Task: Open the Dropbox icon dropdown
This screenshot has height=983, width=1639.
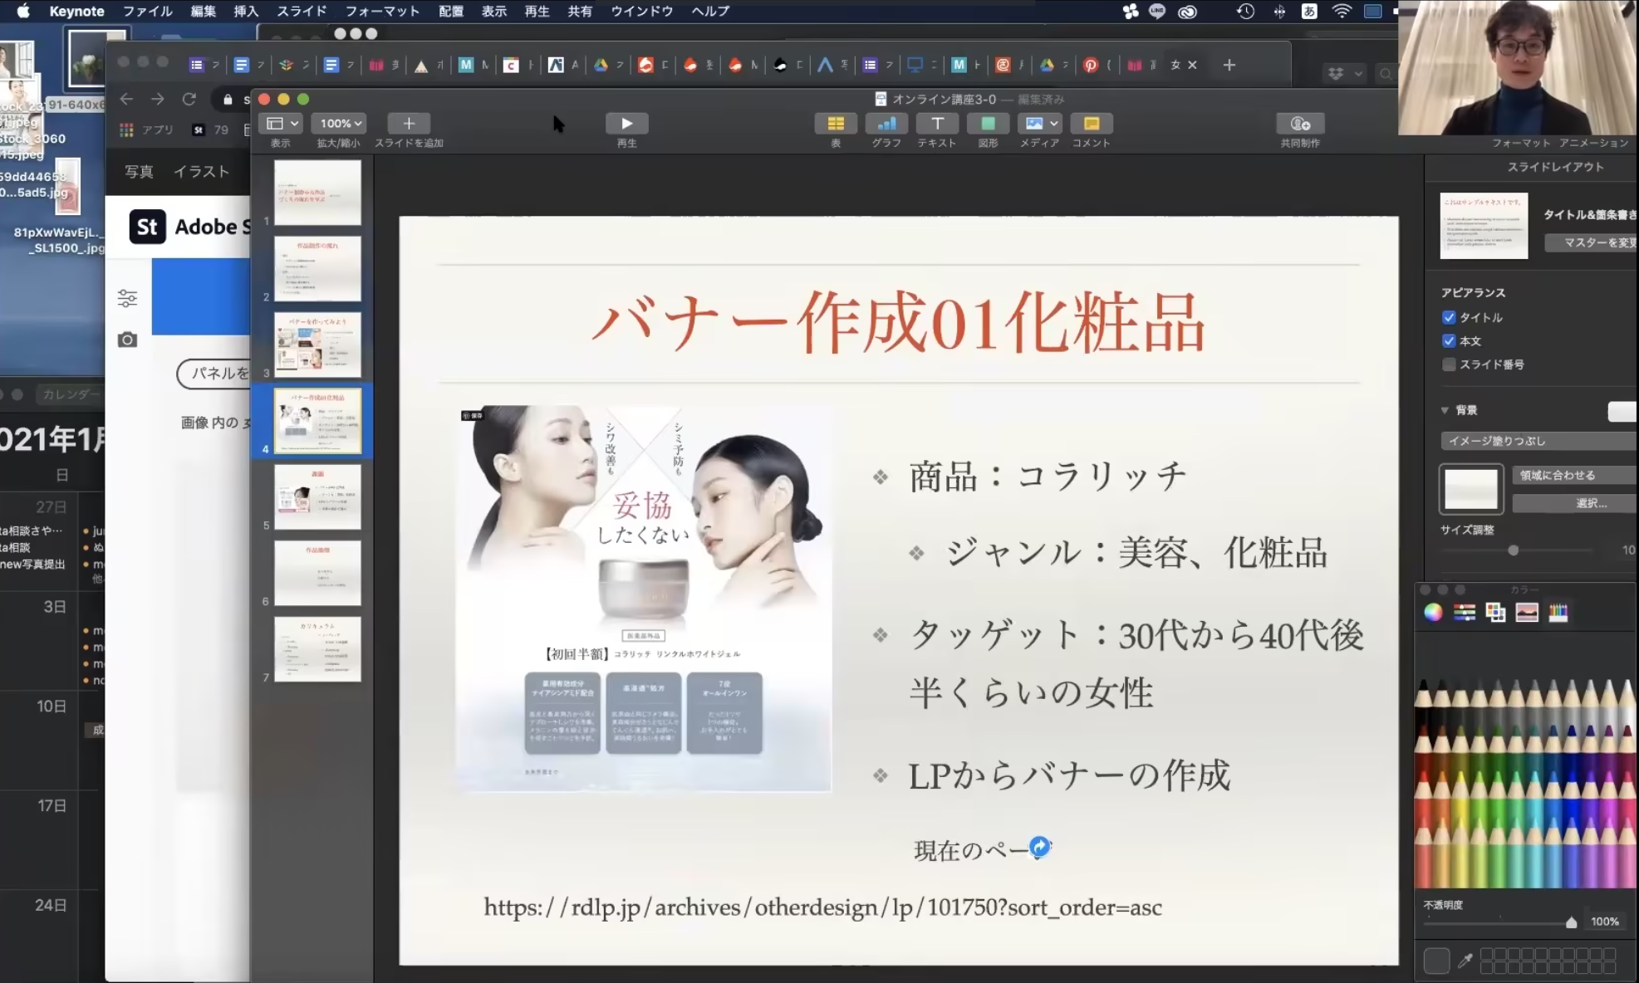Action: (x=1345, y=73)
